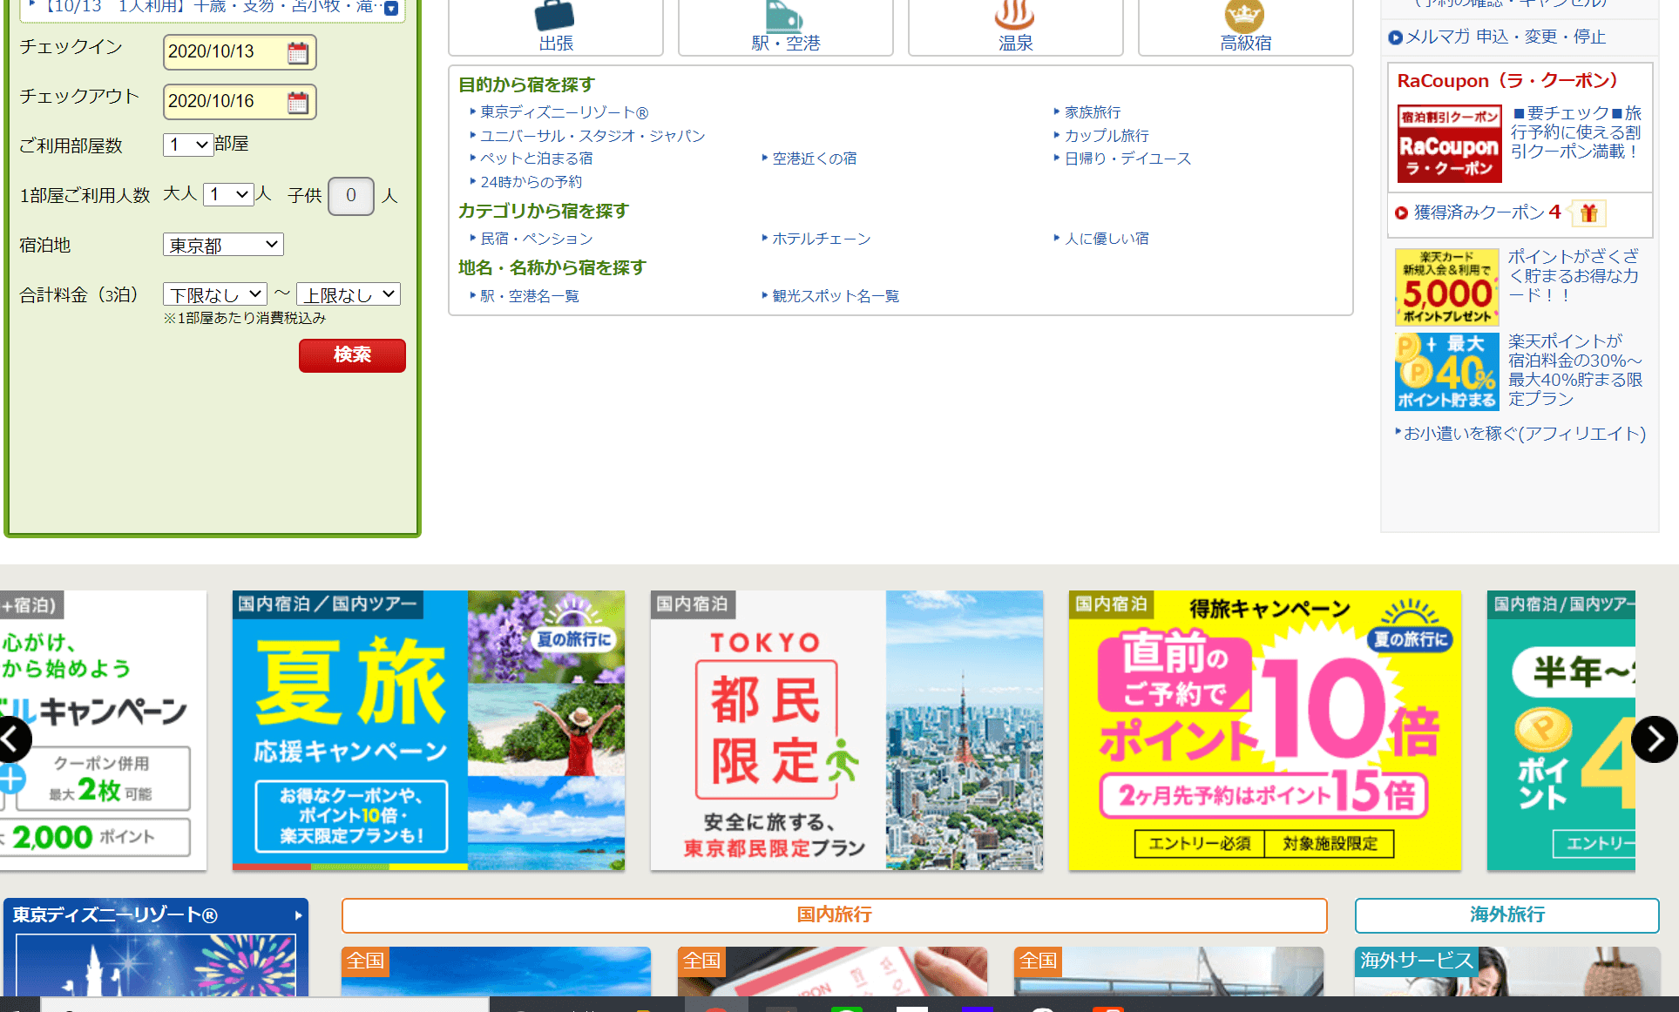Open 駅・空港名一覧 link

tap(529, 296)
